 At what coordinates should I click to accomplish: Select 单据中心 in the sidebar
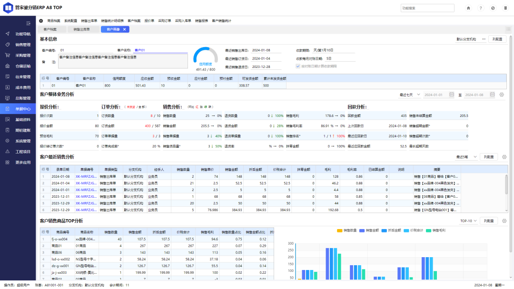pyautogui.click(x=18, y=109)
